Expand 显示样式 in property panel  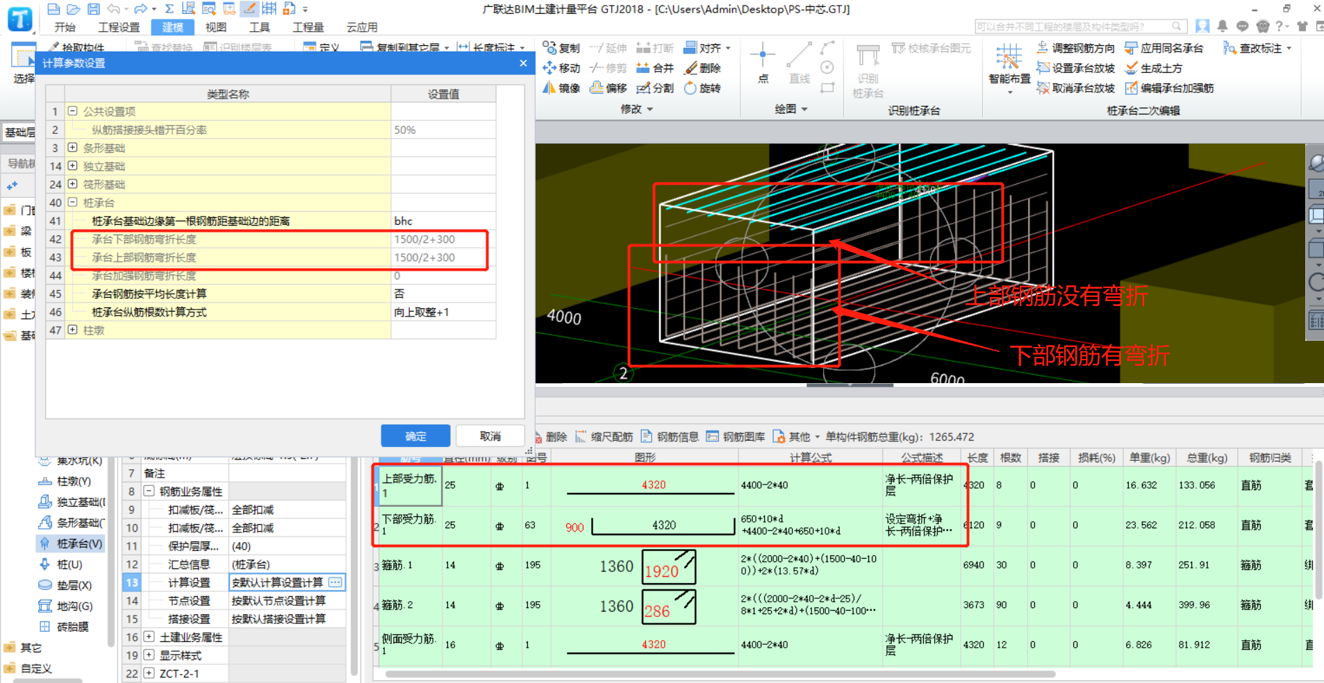pyautogui.click(x=149, y=655)
